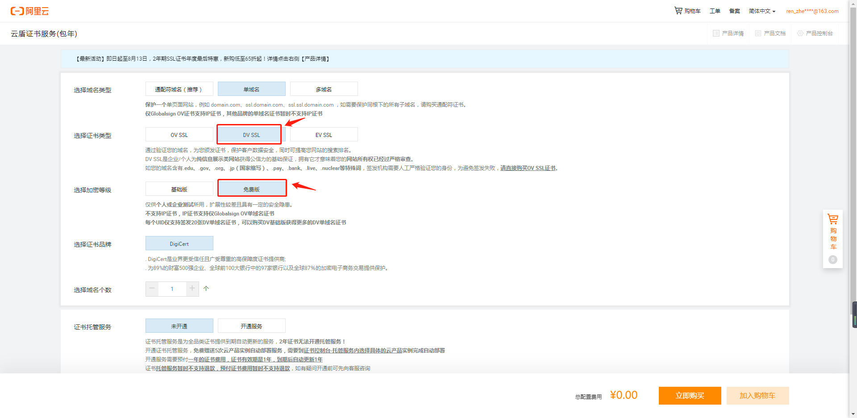Click the domain count input field

(172, 289)
